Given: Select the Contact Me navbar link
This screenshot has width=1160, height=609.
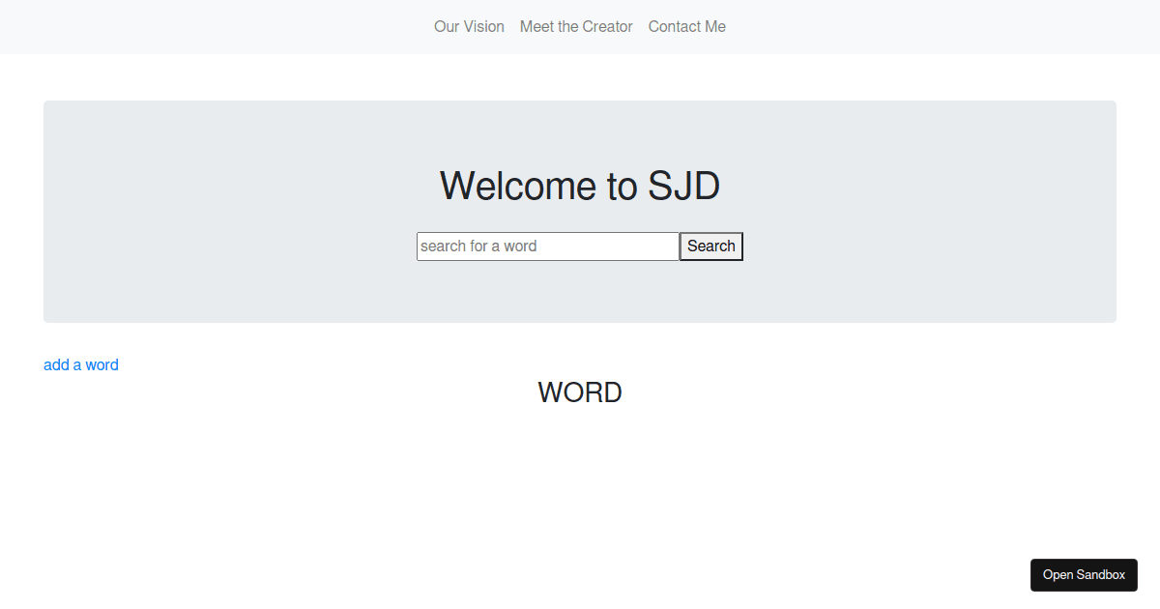Looking at the screenshot, I should click(686, 27).
